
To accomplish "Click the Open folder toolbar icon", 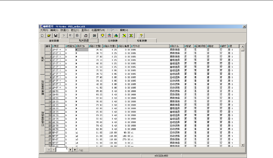I will (49, 35).
